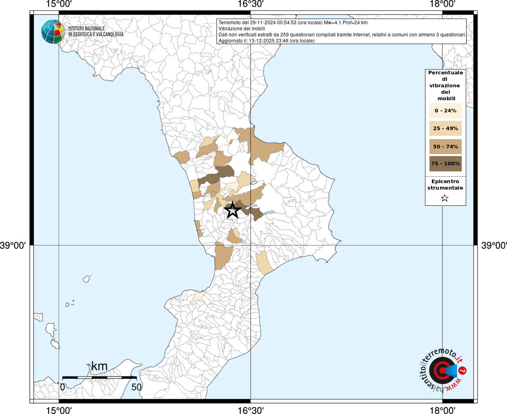The image size is (507, 414).
Task: Click the black-and-white km scale bar
Action: [x=99, y=378]
